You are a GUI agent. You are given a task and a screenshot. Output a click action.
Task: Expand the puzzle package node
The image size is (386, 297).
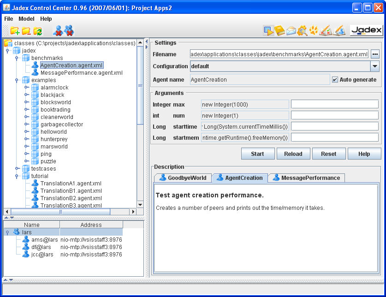pyautogui.click(x=27, y=161)
